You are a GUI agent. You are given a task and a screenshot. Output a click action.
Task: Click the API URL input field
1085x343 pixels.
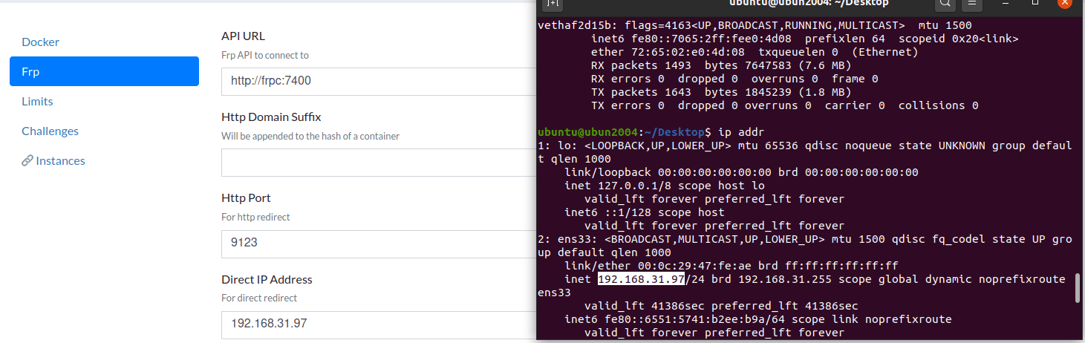pyautogui.click(x=377, y=82)
